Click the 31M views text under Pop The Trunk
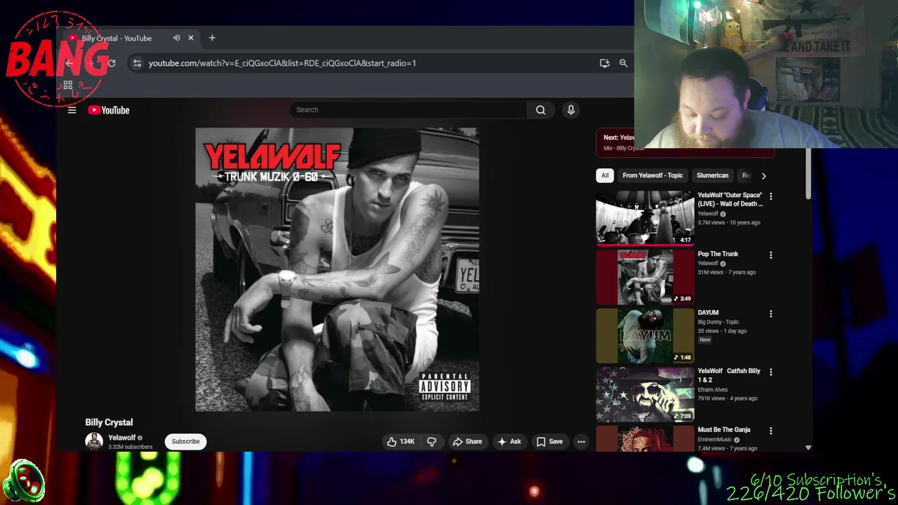The image size is (898, 505). [711, 272]
